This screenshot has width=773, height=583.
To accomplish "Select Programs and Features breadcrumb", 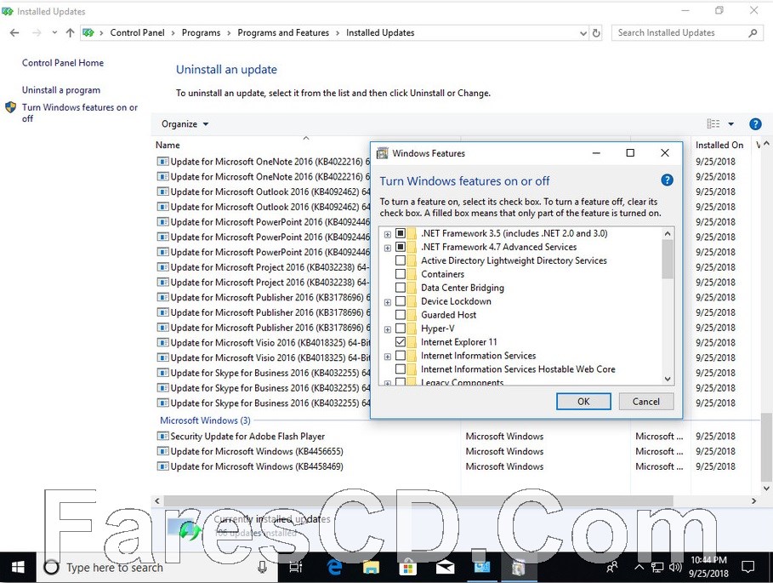I will [x=283, y=32].
